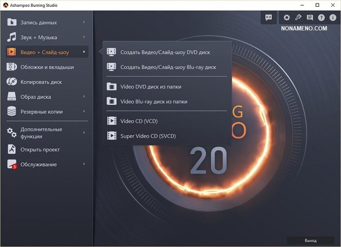Click the Обложки и вкладыши cover icon
The height and width of the screenshot is (247, 341).
[12, 67]
